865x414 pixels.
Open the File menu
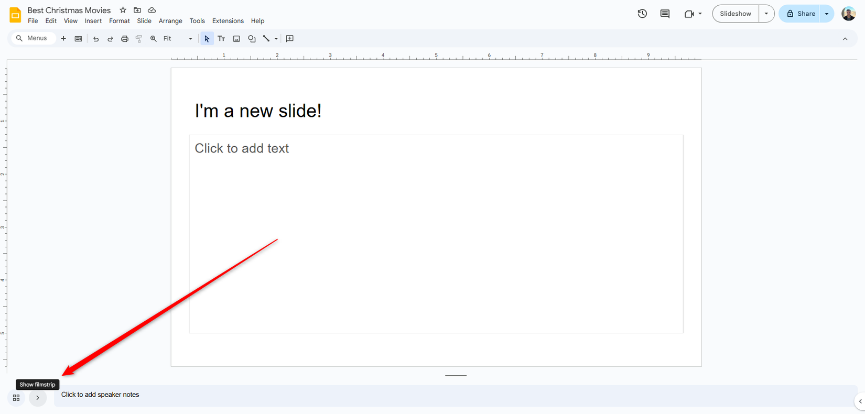coord(33,21)
